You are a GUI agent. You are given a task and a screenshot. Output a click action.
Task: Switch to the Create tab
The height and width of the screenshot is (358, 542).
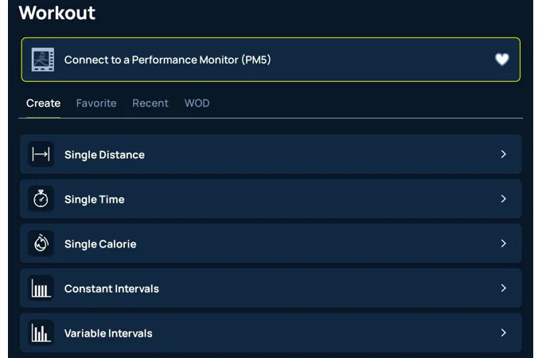[43, 103]
